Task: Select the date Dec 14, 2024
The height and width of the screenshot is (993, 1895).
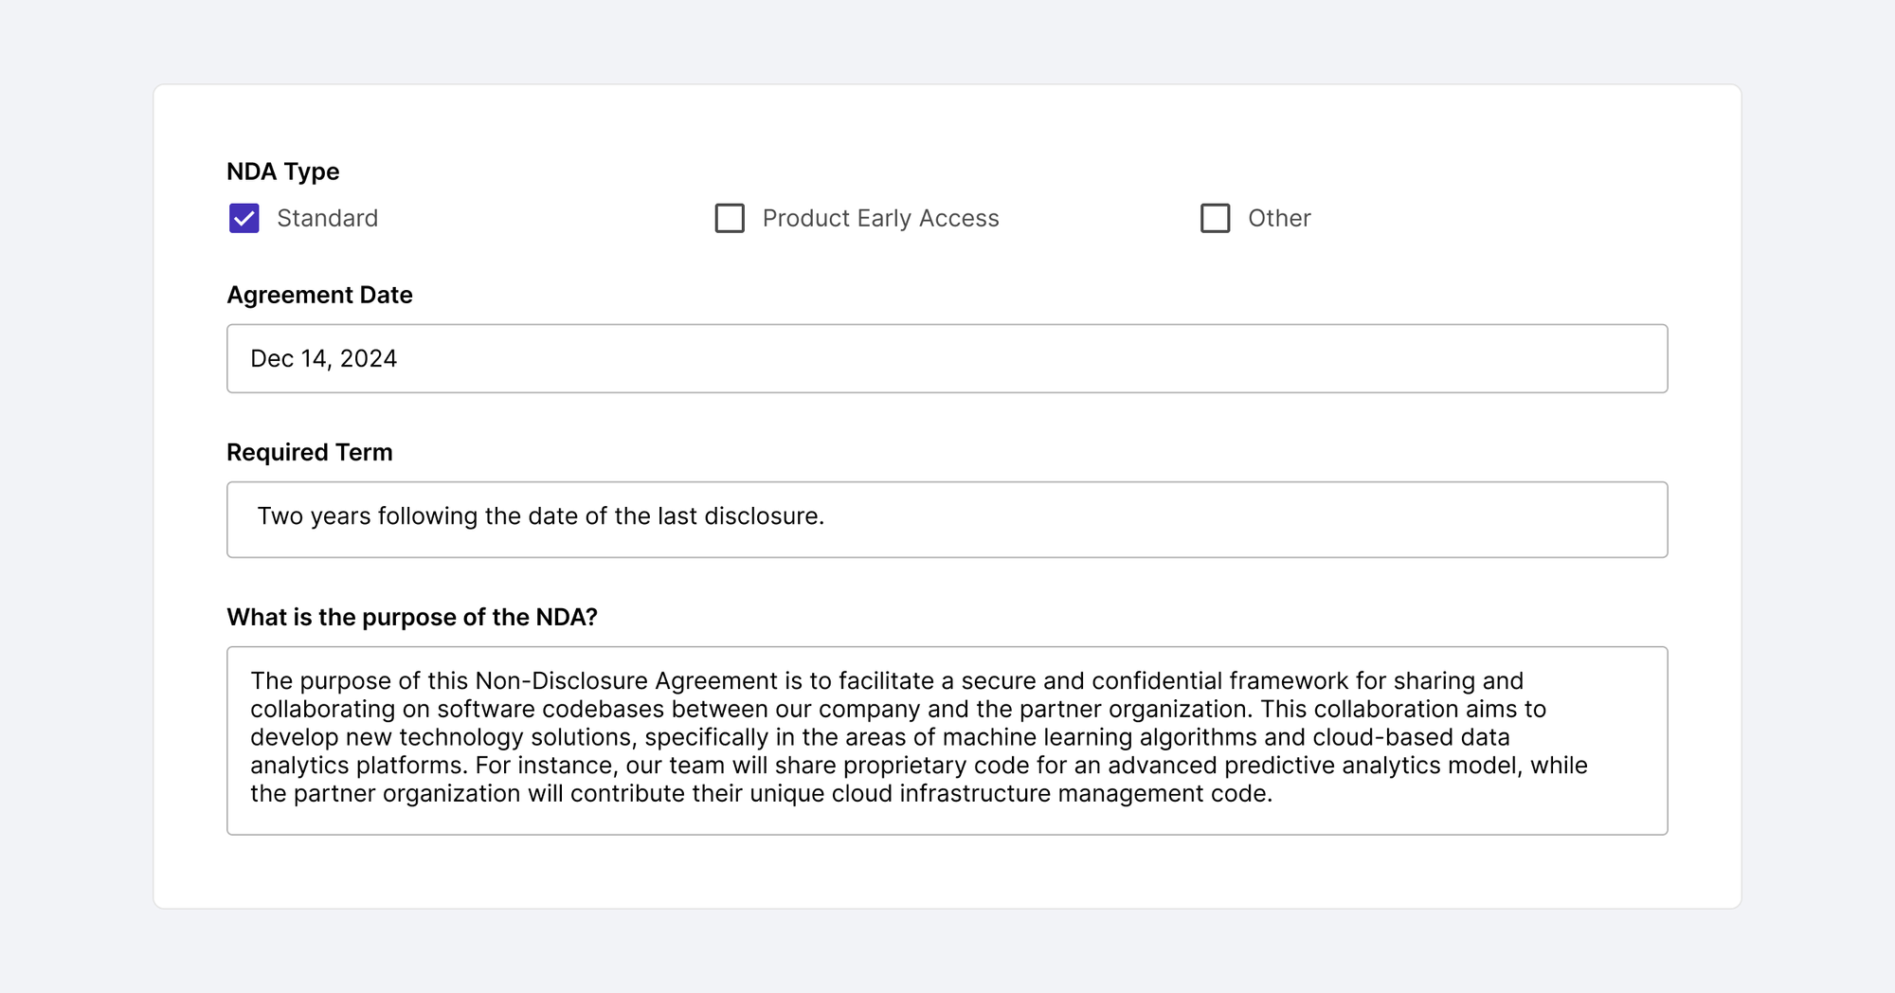Action: (324, 358)
